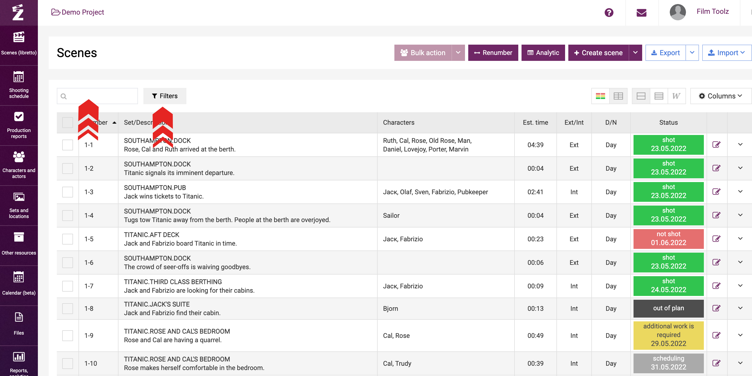
Task: Switch to colored strips view icon
Action: click(x=600, y=96)
